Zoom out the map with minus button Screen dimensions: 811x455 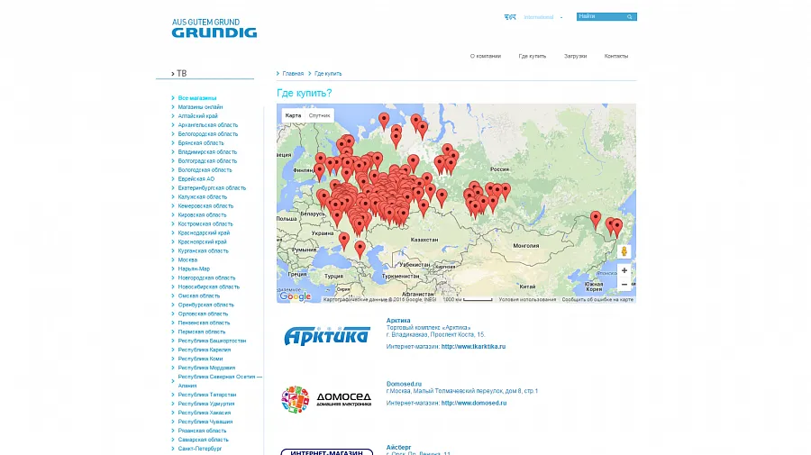tap(624, 285)
